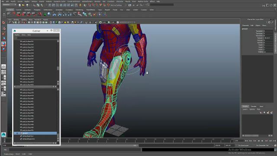
Task: Choose the Paint selection tool
Action: [3, 34]
